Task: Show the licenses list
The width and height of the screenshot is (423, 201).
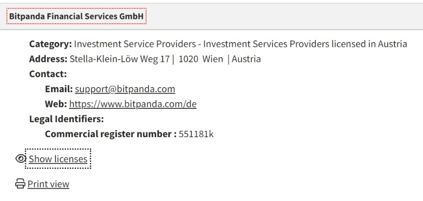Action: 58,159
